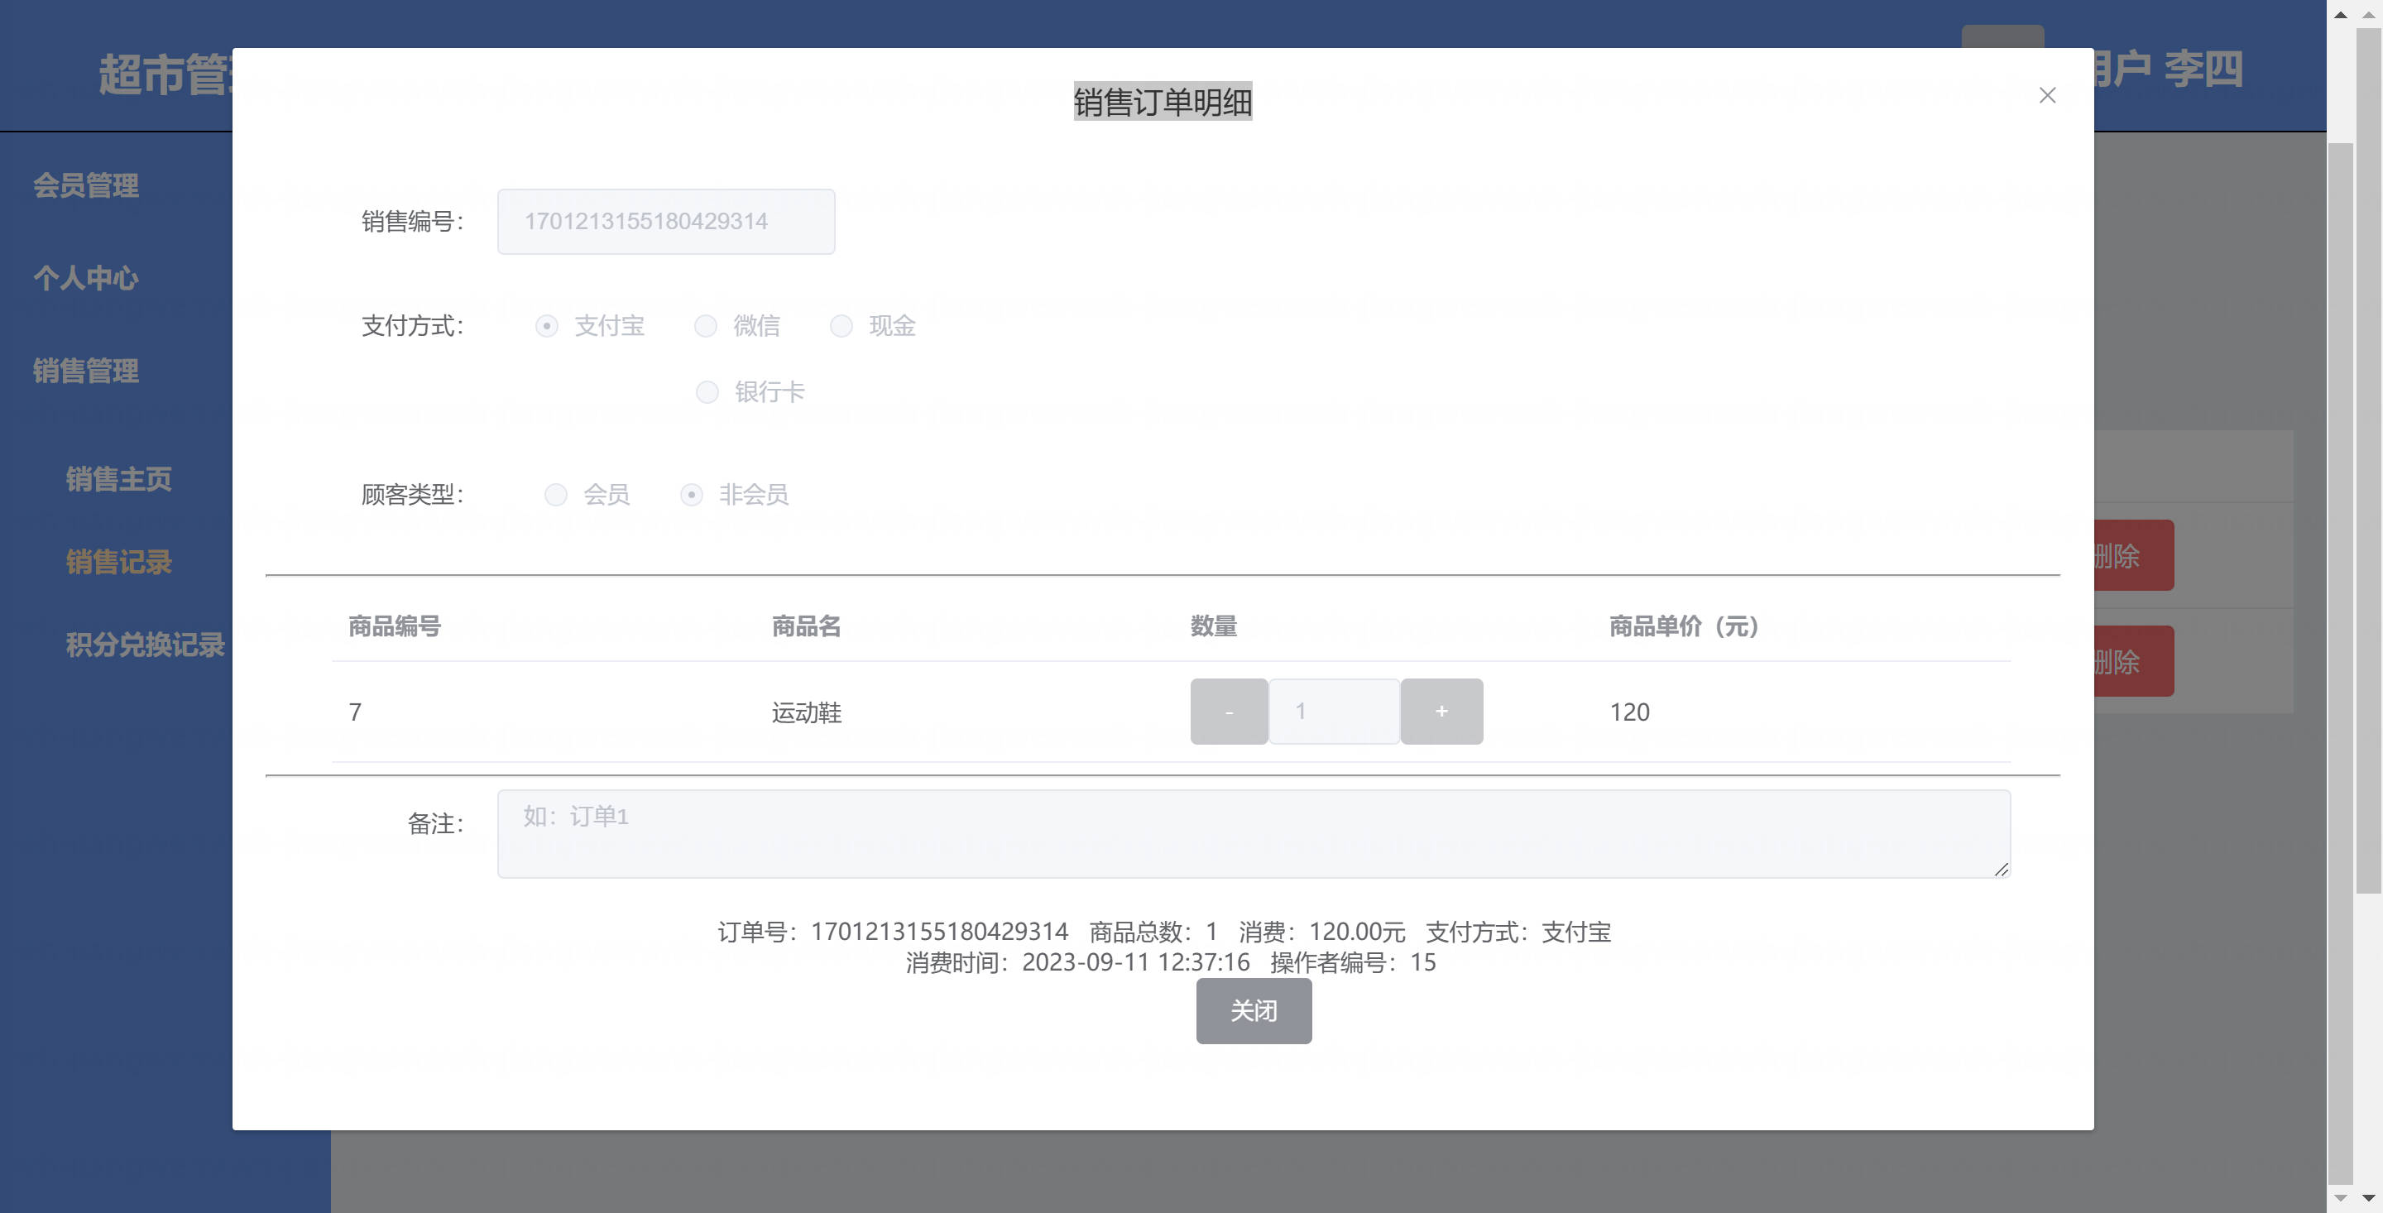The image size is (2383, 1213).
Task: Click the minus quantity stepper button
Action: click(x=1228, y=712)
